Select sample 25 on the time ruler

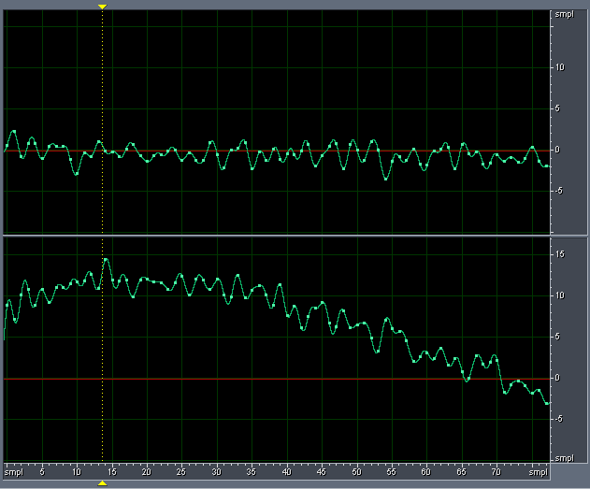(181, 471)
